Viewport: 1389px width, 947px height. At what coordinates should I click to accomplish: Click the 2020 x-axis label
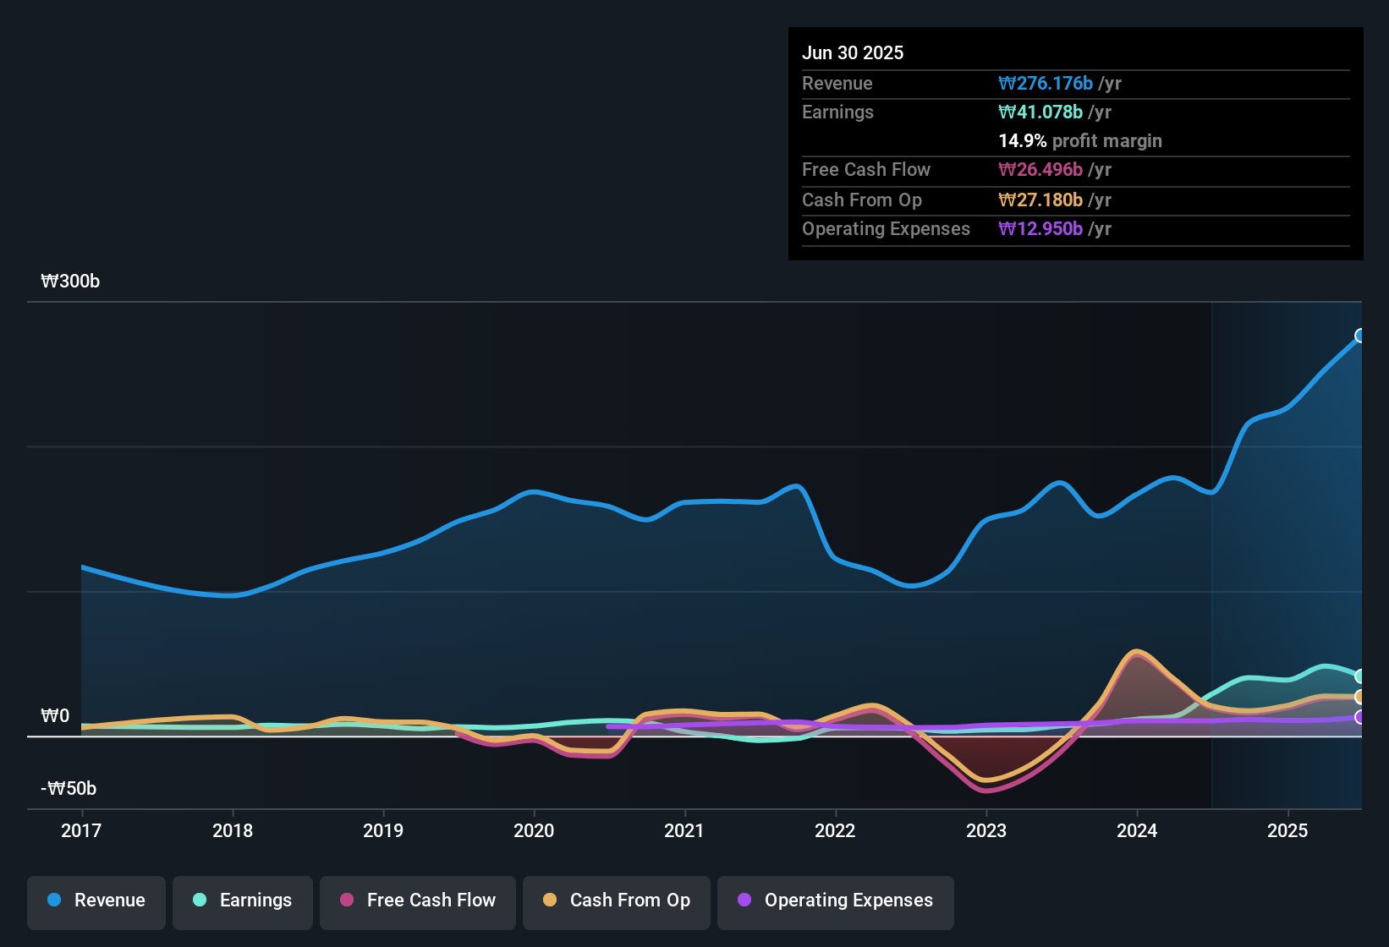(x=534, y=831)
